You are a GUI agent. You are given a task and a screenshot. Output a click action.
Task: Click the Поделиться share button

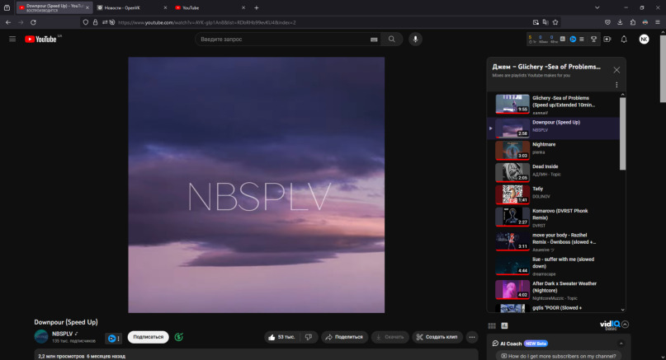click(344, 337)
